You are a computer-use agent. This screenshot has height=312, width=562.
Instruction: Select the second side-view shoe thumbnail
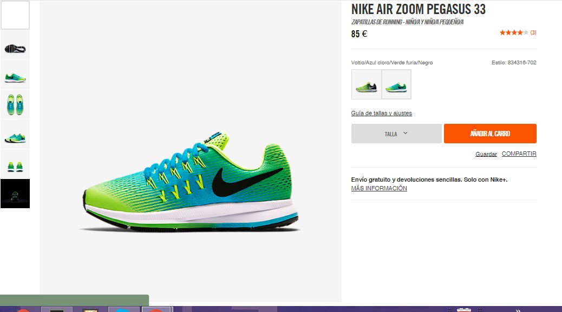(x=15, y=75)
